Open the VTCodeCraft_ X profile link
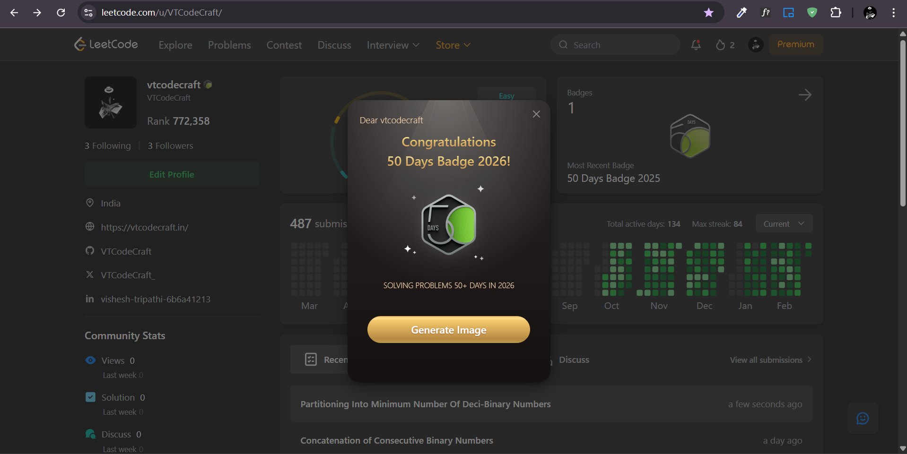This screenshot has height=454, width=907. [128, 275]
